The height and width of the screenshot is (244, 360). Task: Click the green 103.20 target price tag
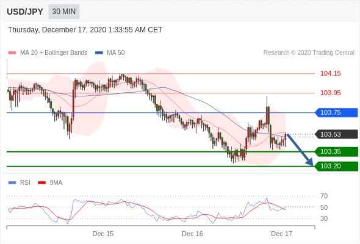coord(336,166)
